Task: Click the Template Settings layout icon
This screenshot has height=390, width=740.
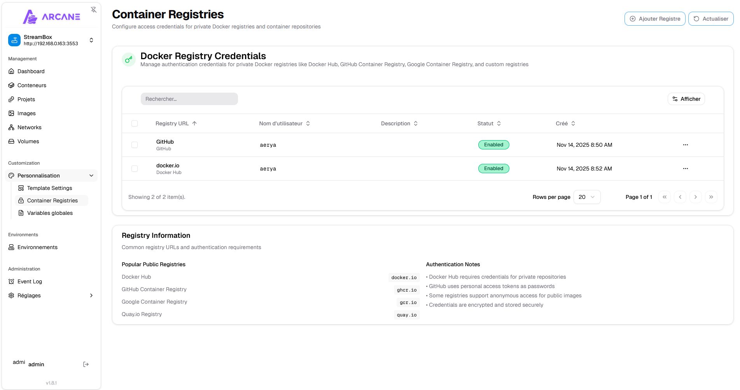Action: (x=21, y=188)
